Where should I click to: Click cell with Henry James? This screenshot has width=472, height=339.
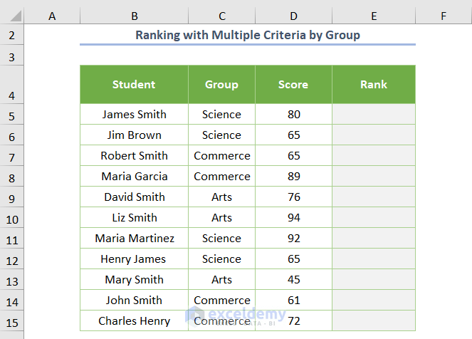134,259
